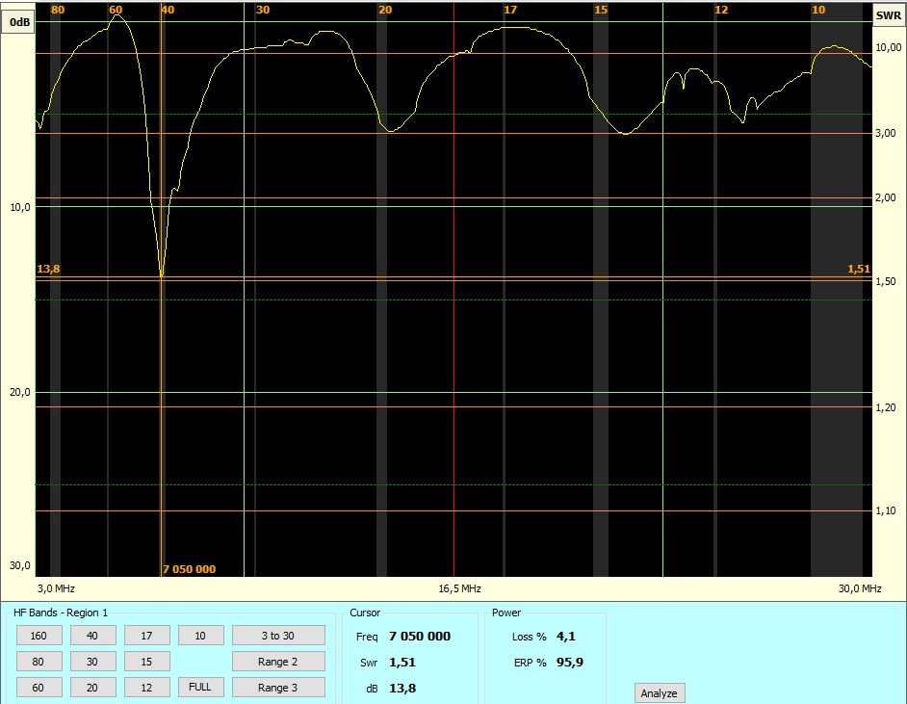
Task: Click the 17 button in HF Bands panel
Action: tap(147, 636)
